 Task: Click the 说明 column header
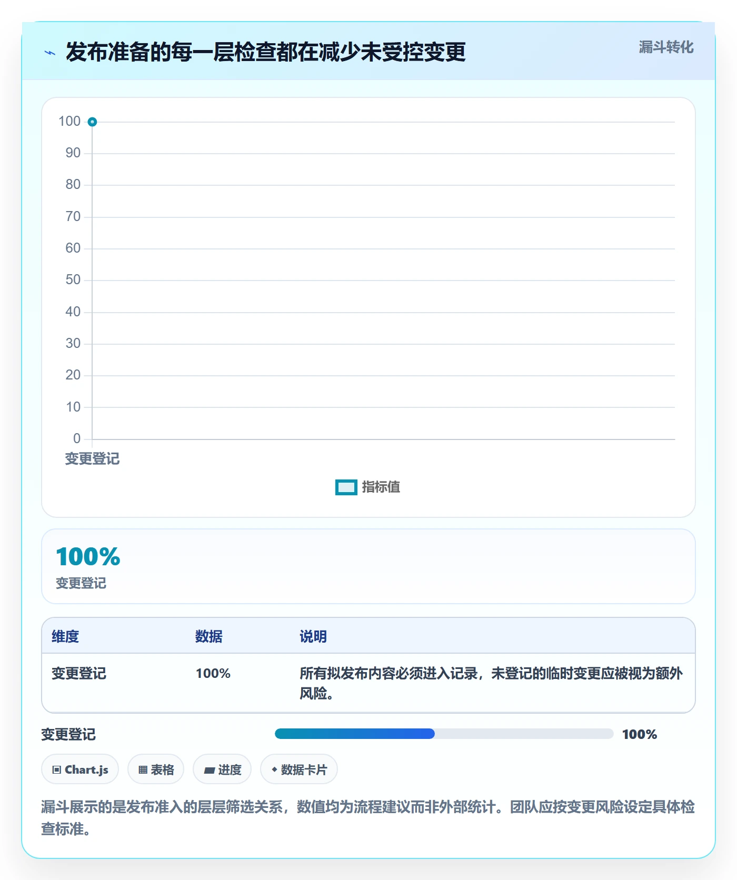click(x=313, y=636)
